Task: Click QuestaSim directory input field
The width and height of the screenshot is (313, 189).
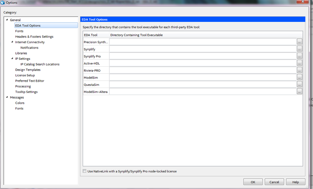Action: [x=203, y=84]
